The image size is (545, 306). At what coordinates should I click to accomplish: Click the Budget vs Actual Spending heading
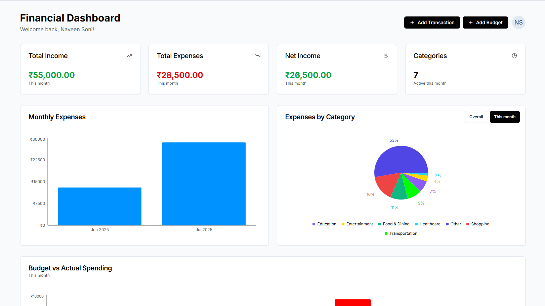point(70,268)
